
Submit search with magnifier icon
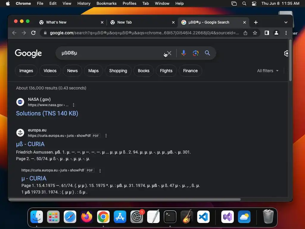tap(207, 53)
